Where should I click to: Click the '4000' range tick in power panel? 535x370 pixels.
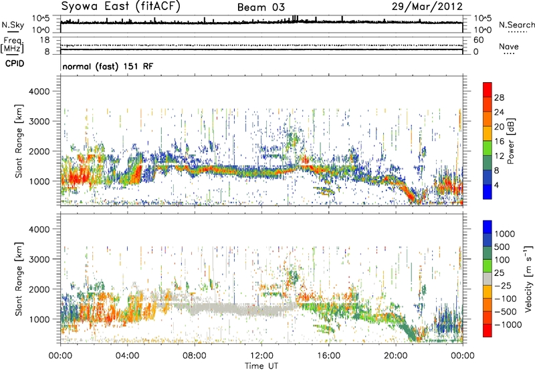pyautogui.click(x=39, y=91)
